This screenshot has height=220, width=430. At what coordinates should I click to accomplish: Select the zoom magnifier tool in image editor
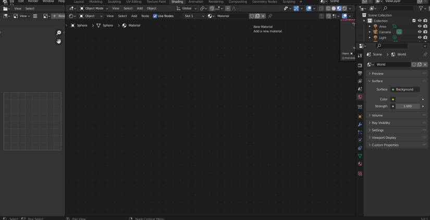[59, 33]
